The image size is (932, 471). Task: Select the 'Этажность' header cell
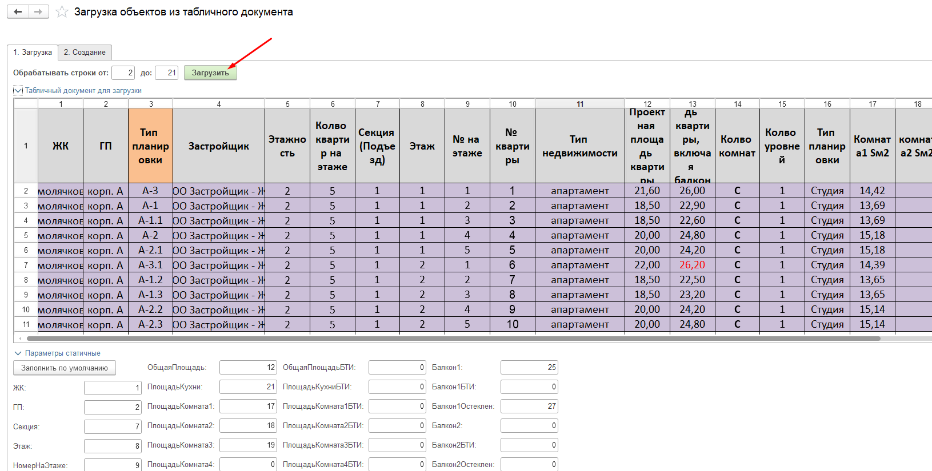click(287, 146)
